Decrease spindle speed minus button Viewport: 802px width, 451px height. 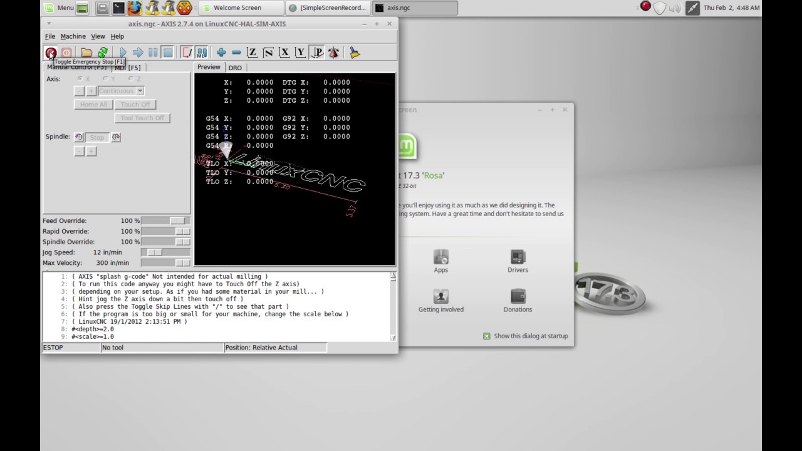79,151
